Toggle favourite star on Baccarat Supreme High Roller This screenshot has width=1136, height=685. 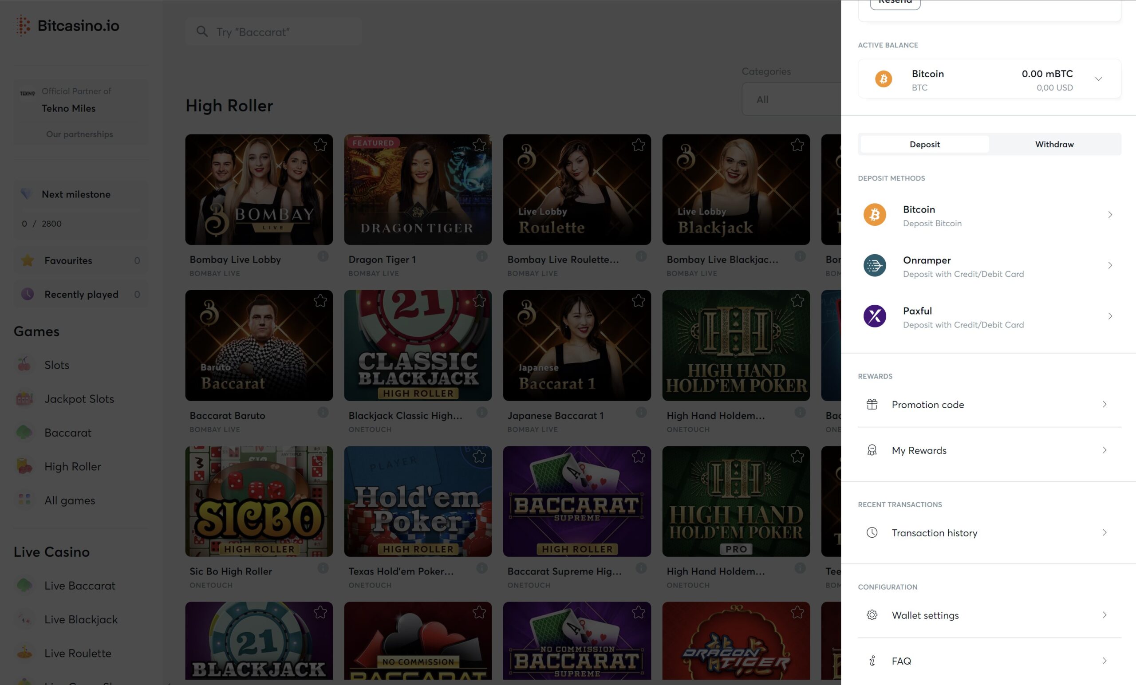pos(639,457)
